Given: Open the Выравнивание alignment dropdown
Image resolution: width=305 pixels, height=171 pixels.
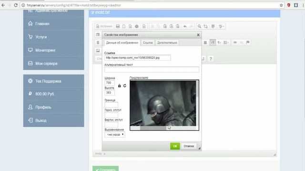Looking at the screenshot, I should click(x=115, y=134).
